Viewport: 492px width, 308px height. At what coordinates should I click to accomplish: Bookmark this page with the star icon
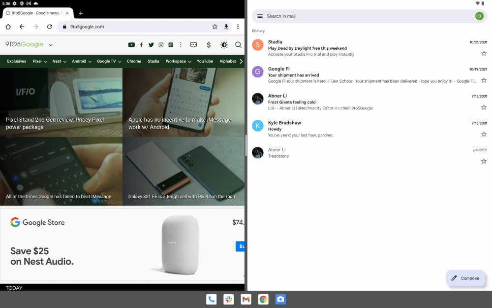coord(215,27)
